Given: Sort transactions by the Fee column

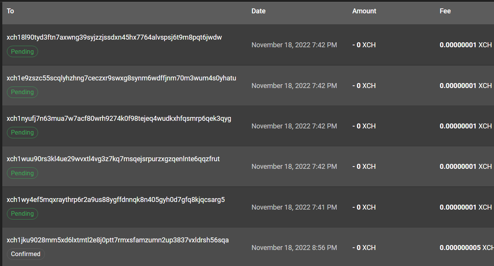Looking at the screenshot, I should pyautogui.click(x=445, y=11).
